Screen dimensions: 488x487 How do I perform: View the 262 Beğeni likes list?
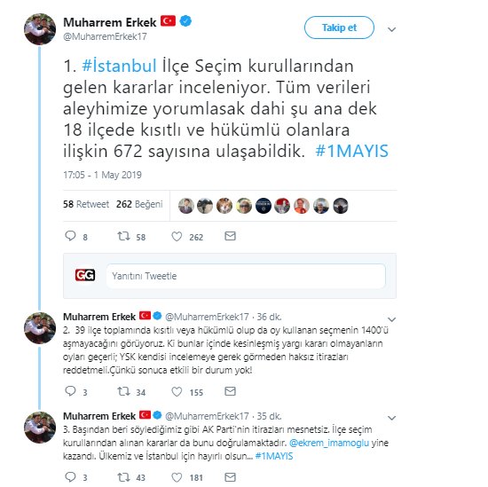[139, 204]
